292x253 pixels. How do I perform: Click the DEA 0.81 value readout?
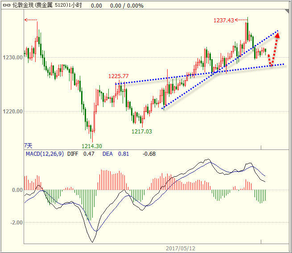(115, 154)
